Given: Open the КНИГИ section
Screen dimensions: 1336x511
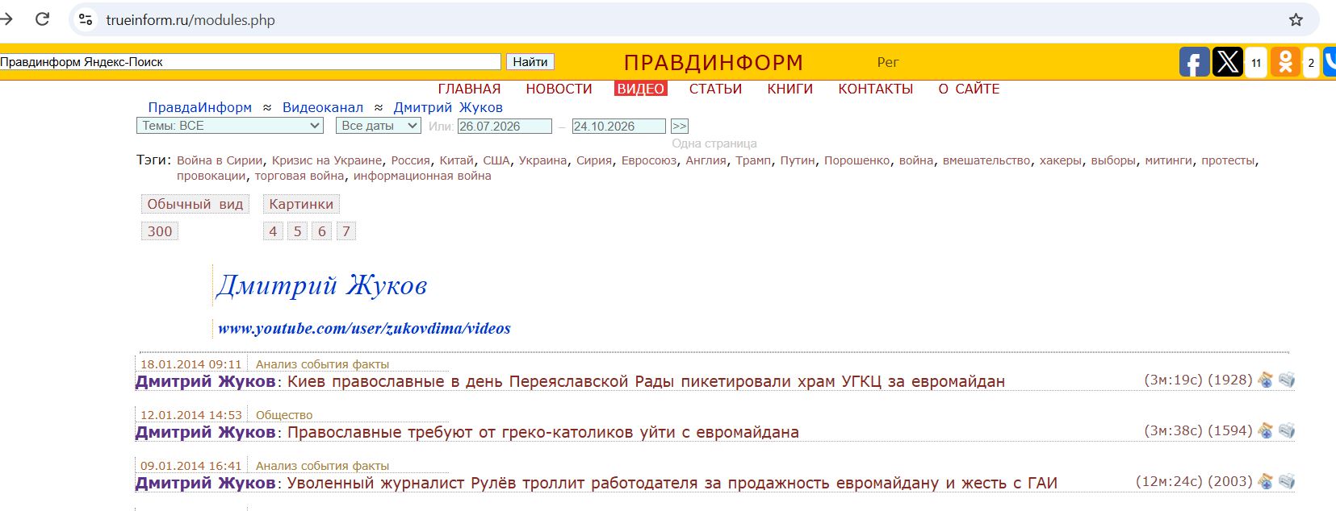Looking at the screenshot, I should pyautogui.click(x=789, y=89).
